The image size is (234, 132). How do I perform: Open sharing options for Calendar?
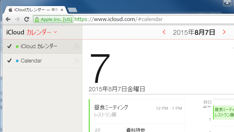coord(76,61)
